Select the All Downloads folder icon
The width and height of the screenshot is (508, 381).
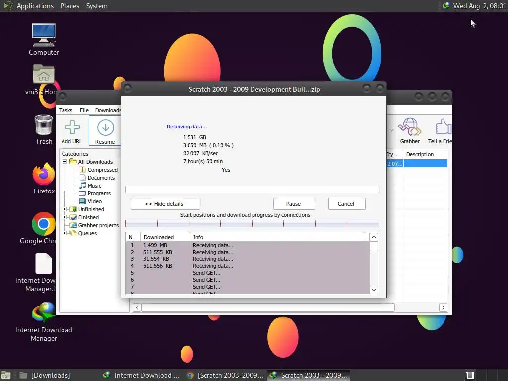[73, 161]
